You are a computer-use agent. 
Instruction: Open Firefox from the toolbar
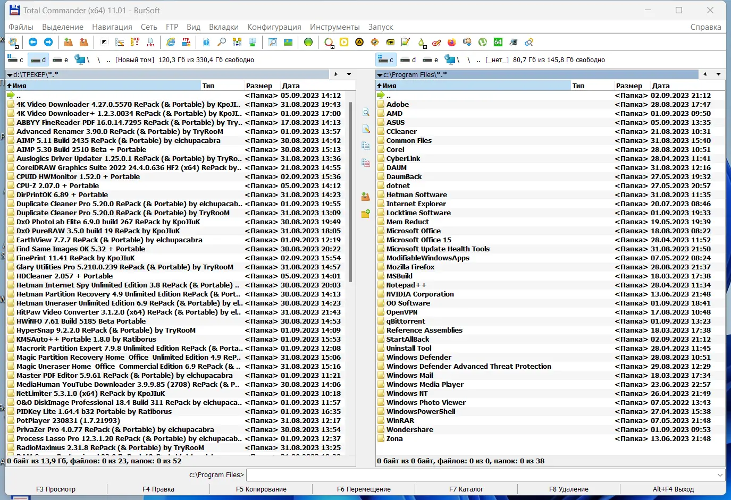(452, 42)
